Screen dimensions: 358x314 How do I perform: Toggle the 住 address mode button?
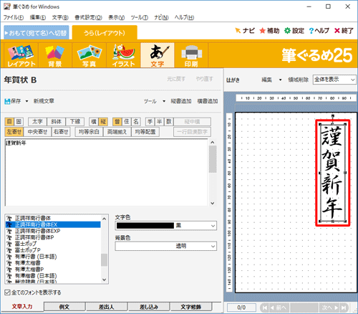(127, 122)
